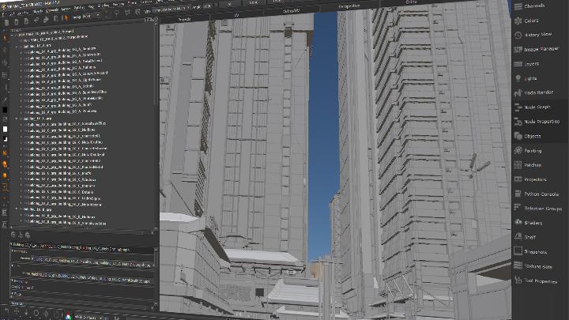Show the Texture Sets palette
569x320 pixels.
538,266
